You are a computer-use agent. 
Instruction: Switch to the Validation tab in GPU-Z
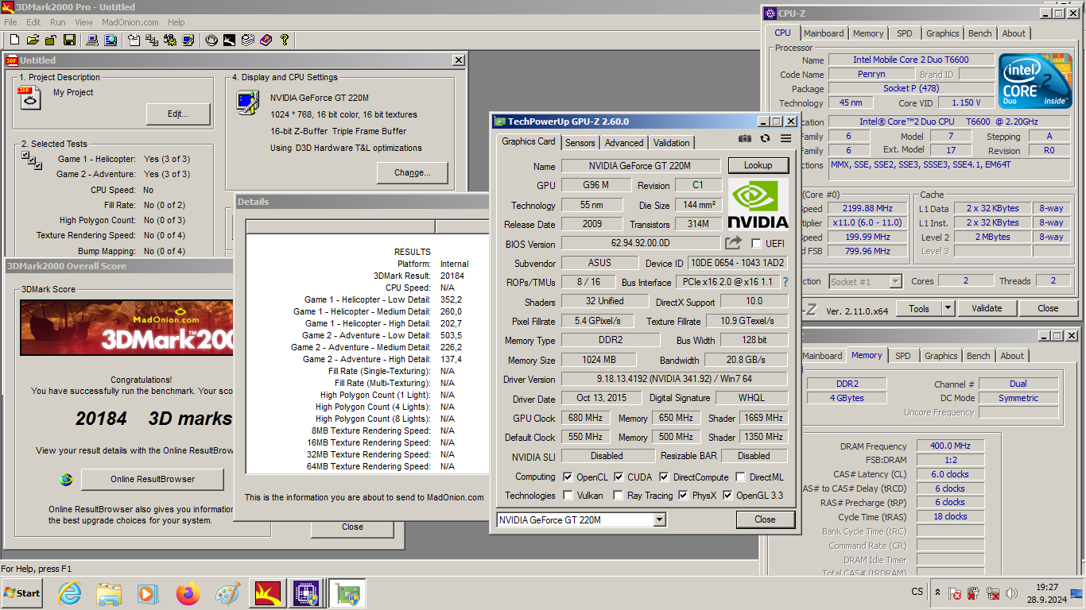pos(672,143)
